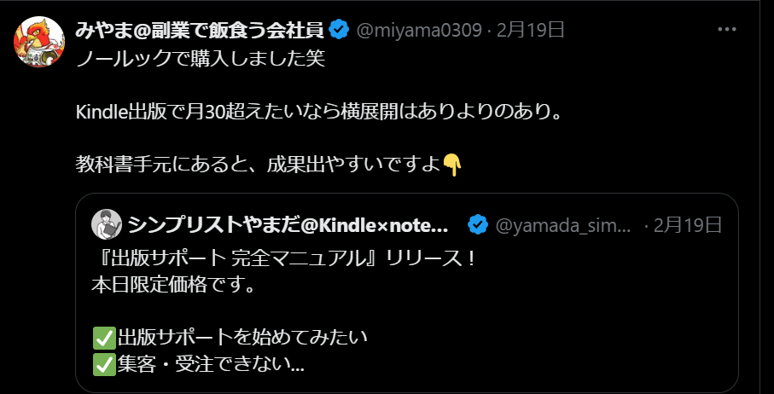Click シンプリストやまだ's small profile avatar
This screenshot has width=774, height=394.
[x=107, y=224]
